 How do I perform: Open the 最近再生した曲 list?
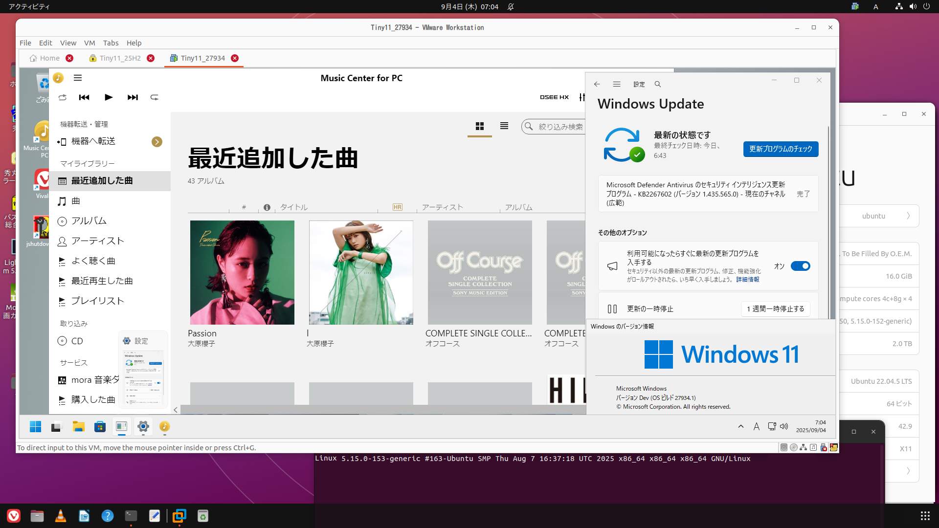tap(110, 281)
